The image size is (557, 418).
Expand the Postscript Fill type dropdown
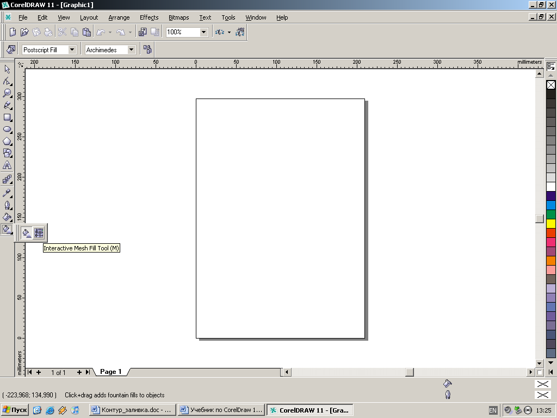(x=72, y=50)
